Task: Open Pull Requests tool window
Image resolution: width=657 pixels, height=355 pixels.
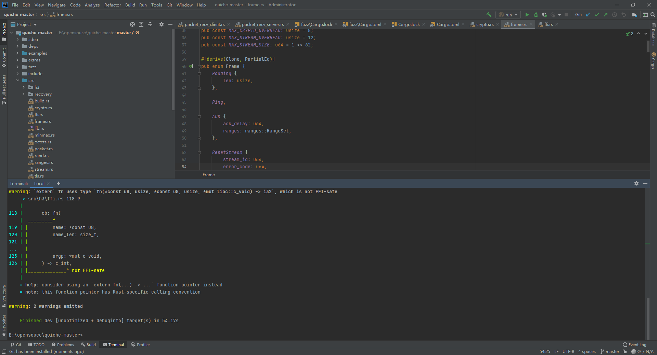Action: [4, 89]
